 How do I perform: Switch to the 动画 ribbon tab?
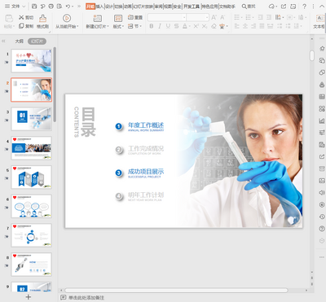[x=128, y=7]
